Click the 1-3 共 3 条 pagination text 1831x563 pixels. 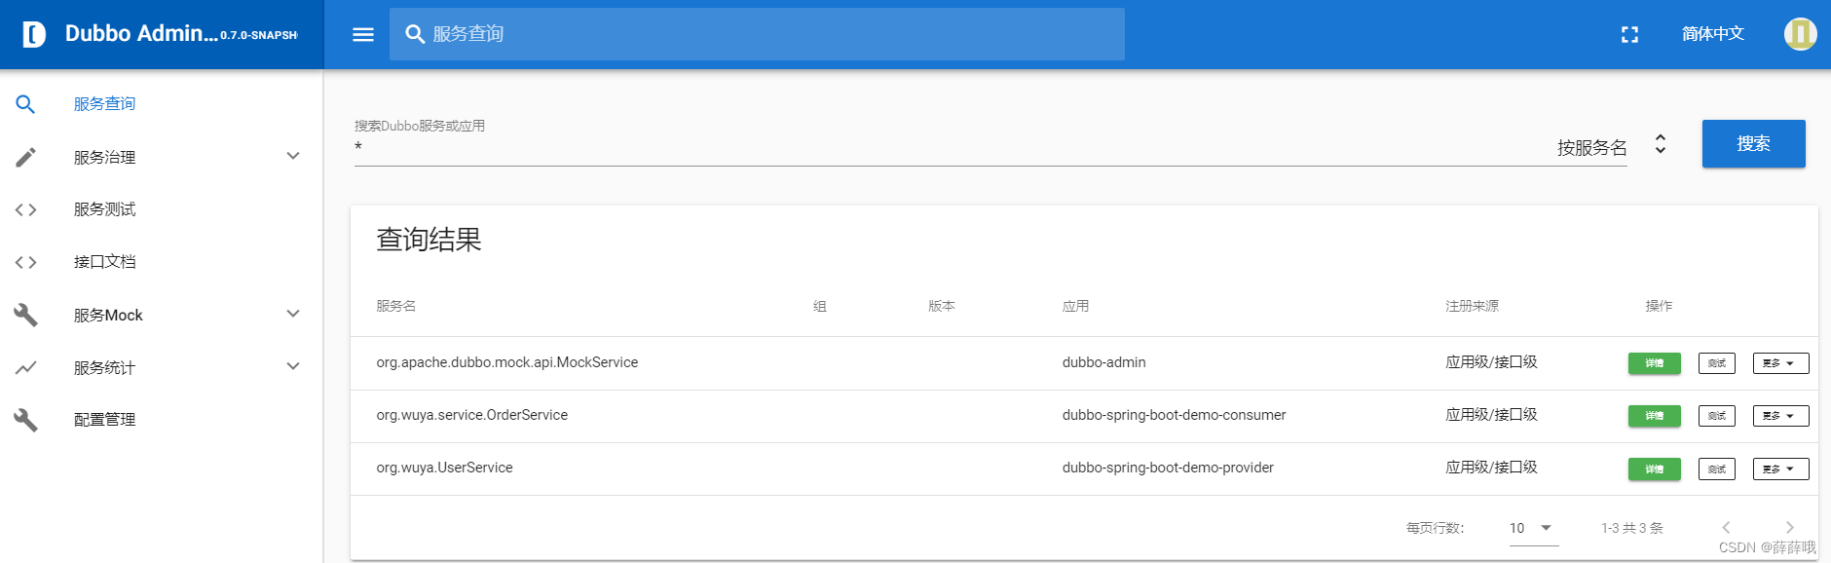pos(1632,528)
